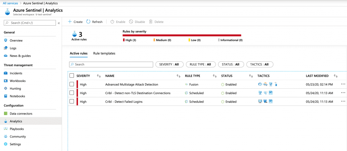
Task: Open the Workbooks page
Action: point(17,81)
